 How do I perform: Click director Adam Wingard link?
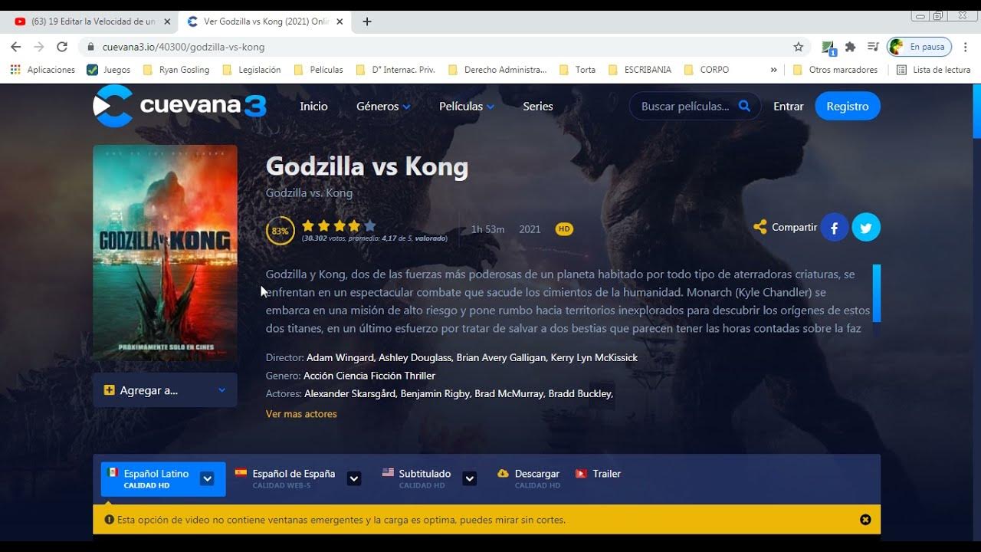pos(340,357)
